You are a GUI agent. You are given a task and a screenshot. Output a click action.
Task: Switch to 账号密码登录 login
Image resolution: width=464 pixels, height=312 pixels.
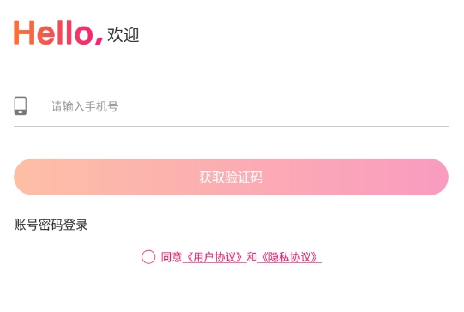pyautogui.click(x=51, y=225)
